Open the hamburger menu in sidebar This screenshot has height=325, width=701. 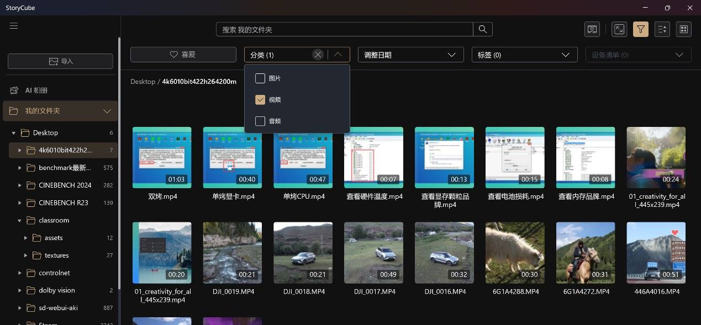click(14, 26)
